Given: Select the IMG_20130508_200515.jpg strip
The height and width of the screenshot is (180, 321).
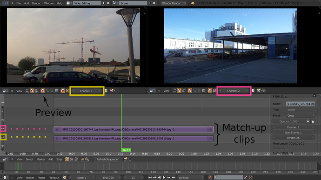Looking at the screenshot, I should [x=134, y=139].
